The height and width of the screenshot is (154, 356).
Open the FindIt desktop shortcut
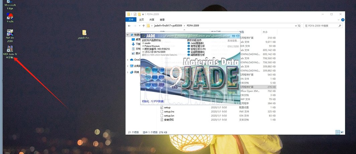coord(10,18)
